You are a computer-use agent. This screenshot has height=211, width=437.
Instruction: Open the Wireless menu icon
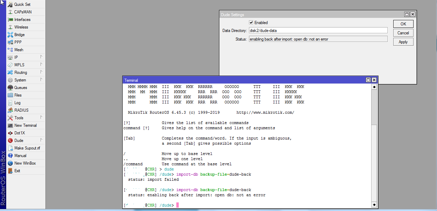(10, 27)
